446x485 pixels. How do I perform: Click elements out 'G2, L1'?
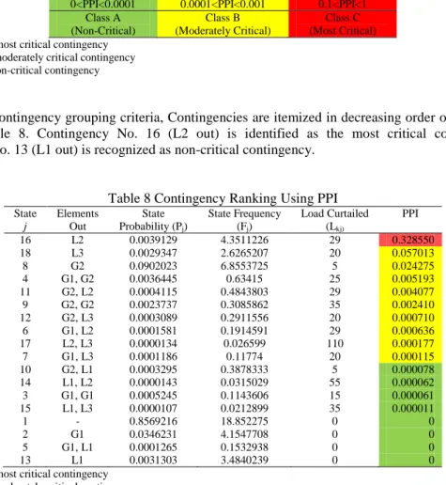pyautogui.click(x=77, y=369)
